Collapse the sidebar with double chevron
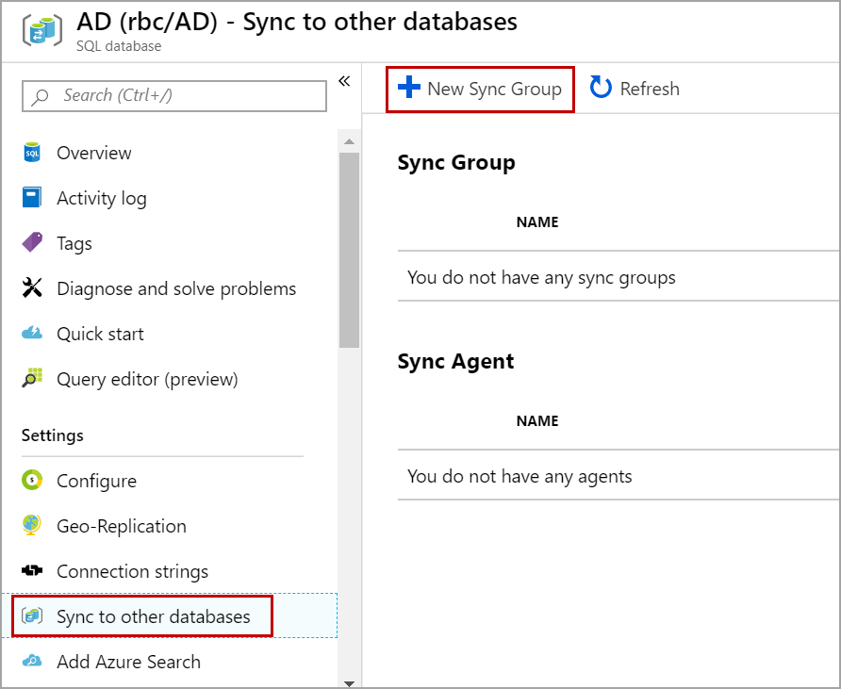This screenshot has height=689, width=841. [344, 81]
